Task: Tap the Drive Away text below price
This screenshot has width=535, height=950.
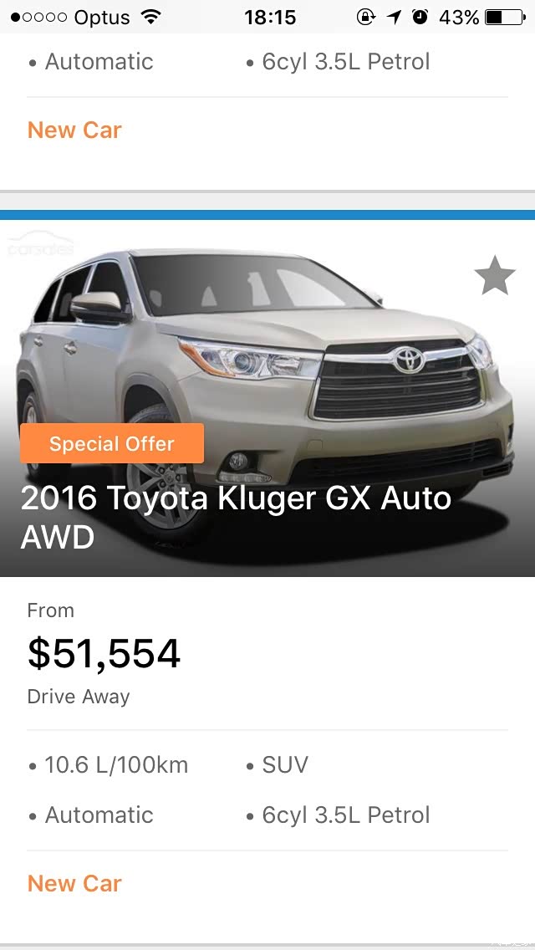Action: (x=78, y=697)
